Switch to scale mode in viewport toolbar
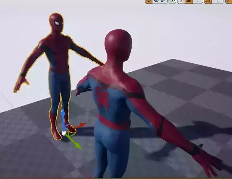The width and height of the screenshot is (232, 179). (x=163, y=1)
